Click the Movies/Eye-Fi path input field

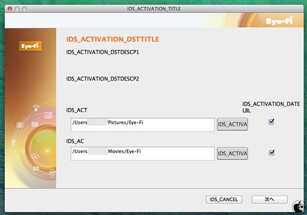(142, 154)
